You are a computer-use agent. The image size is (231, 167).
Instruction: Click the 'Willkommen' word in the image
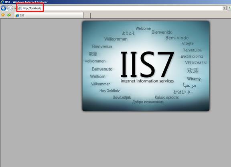point(116,39)
